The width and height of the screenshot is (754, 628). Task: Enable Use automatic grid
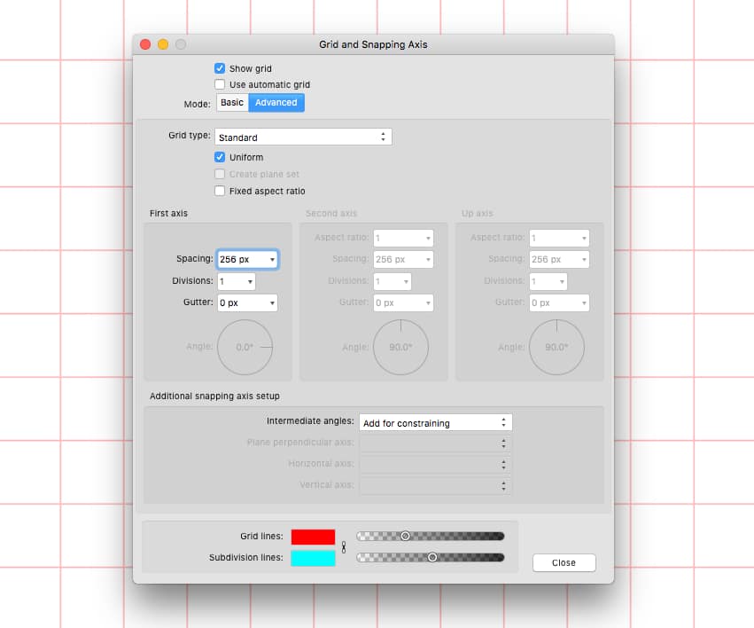(x=220, y=84)
